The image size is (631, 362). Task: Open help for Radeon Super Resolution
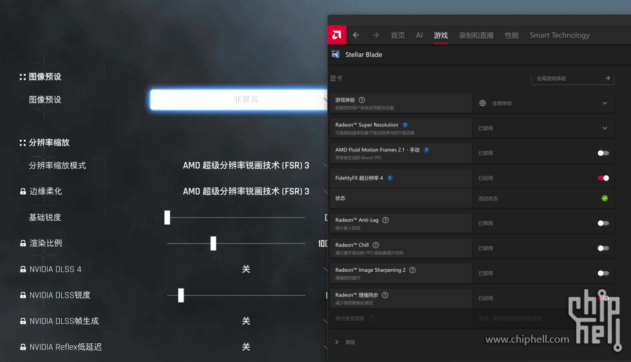[x=405, y=125]
